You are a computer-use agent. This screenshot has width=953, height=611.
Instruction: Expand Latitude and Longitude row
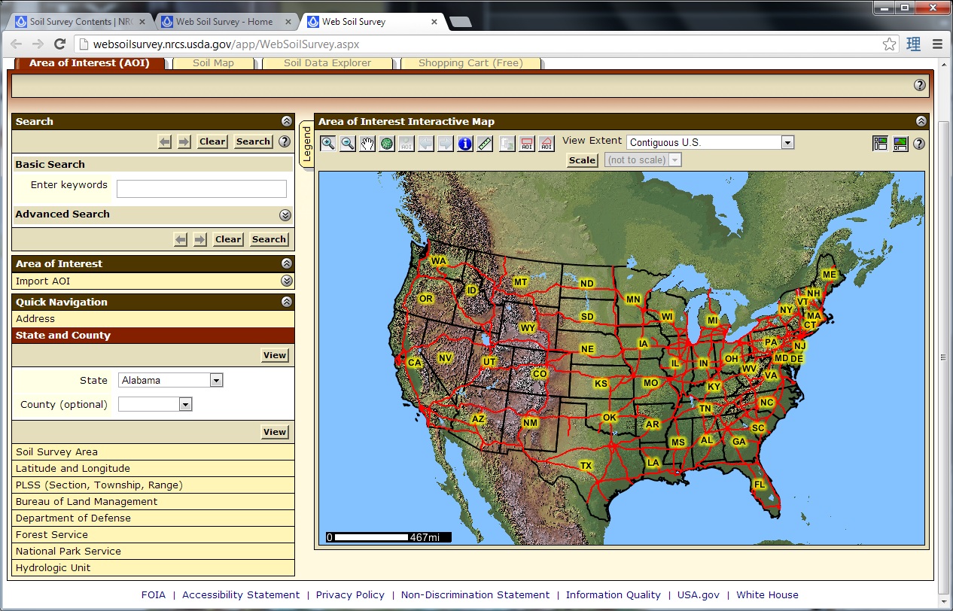tap(153, 469)
